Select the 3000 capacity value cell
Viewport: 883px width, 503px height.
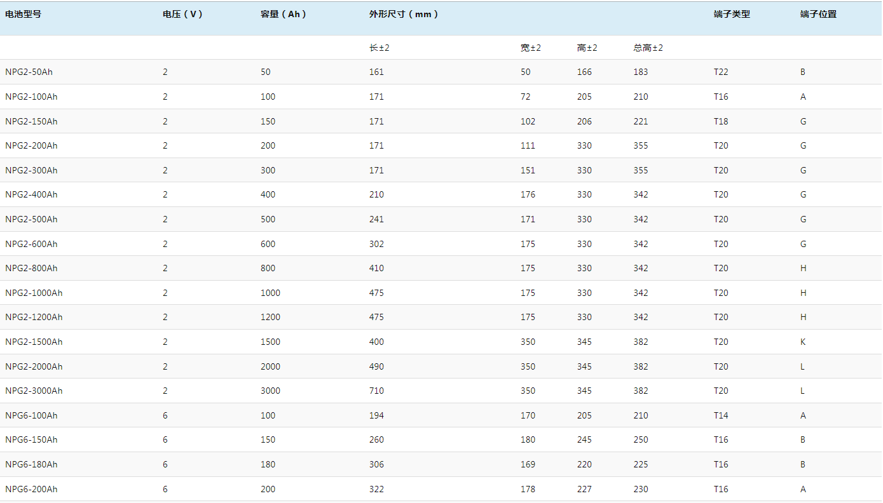click(x=270, y=391)
